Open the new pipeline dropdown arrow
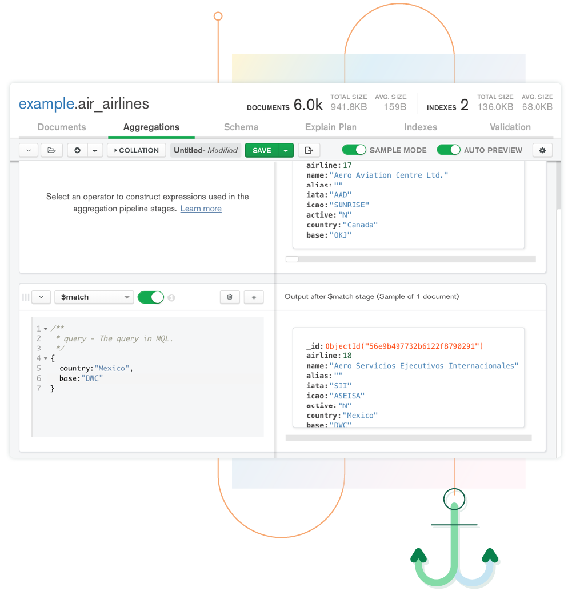Screen dimensions: 572x591 point(95,150)
